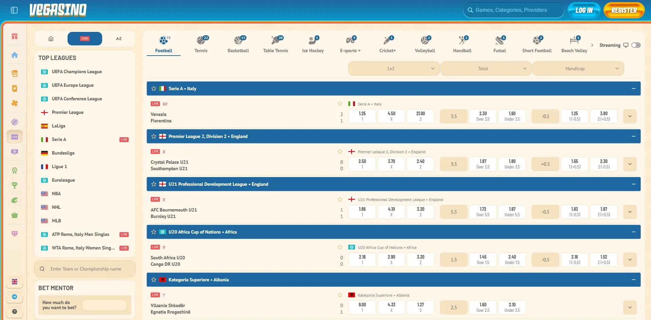Open the gift promotions icon in sidebar

[15, 36]
